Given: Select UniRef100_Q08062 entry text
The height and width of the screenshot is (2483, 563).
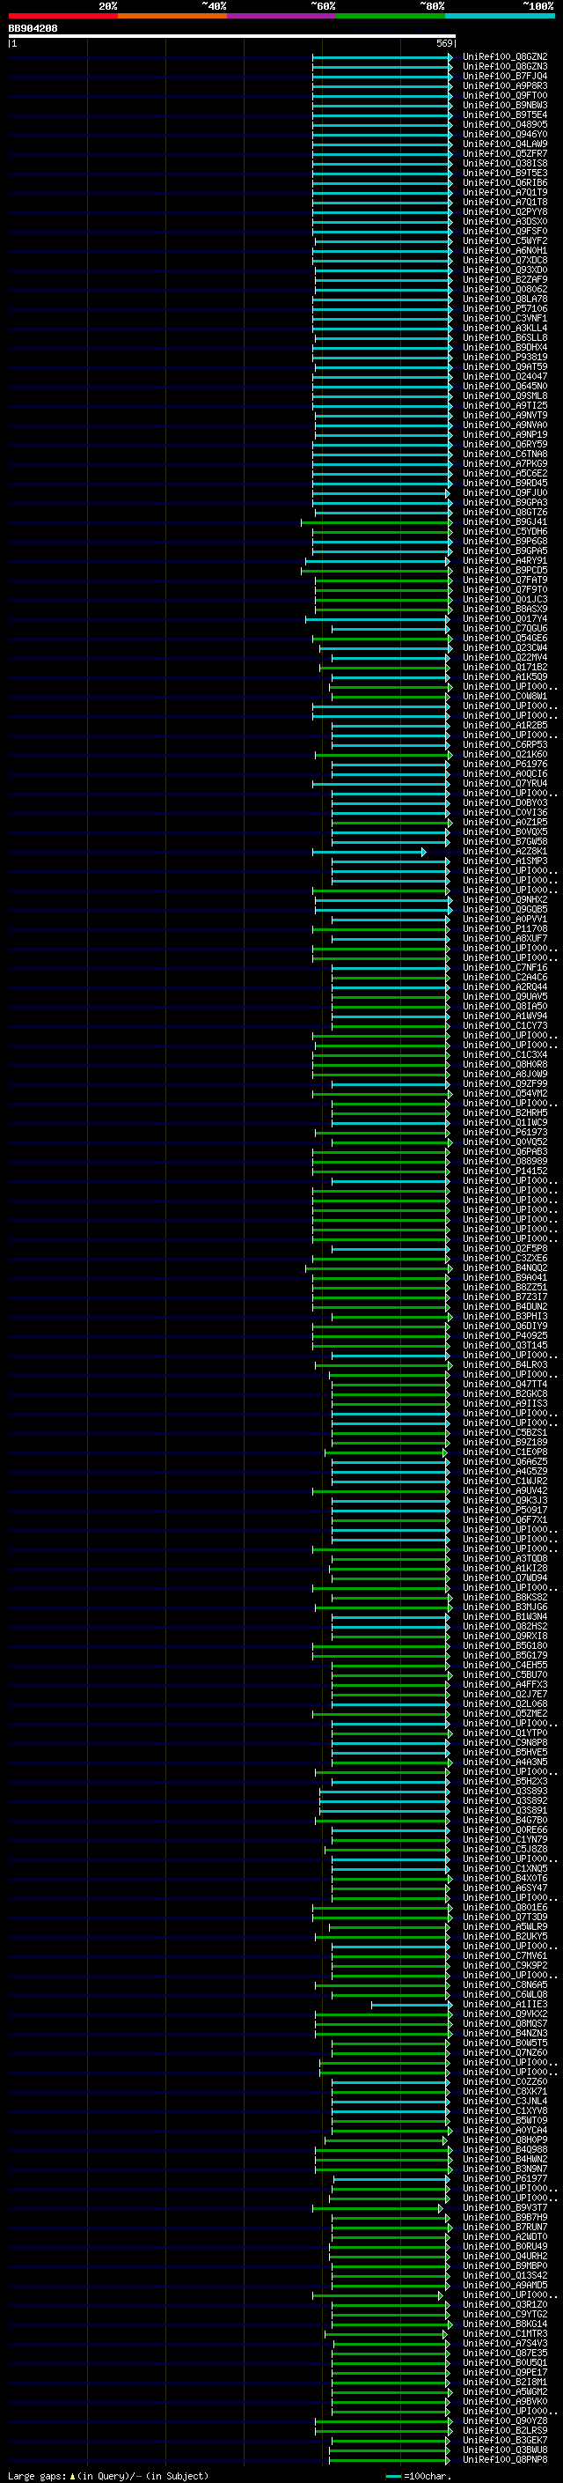Looking at the screenshot, I should [x=505, y=289].
